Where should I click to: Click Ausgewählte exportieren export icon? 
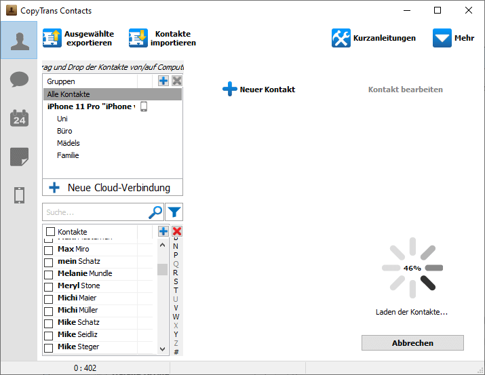coord(52,38)
